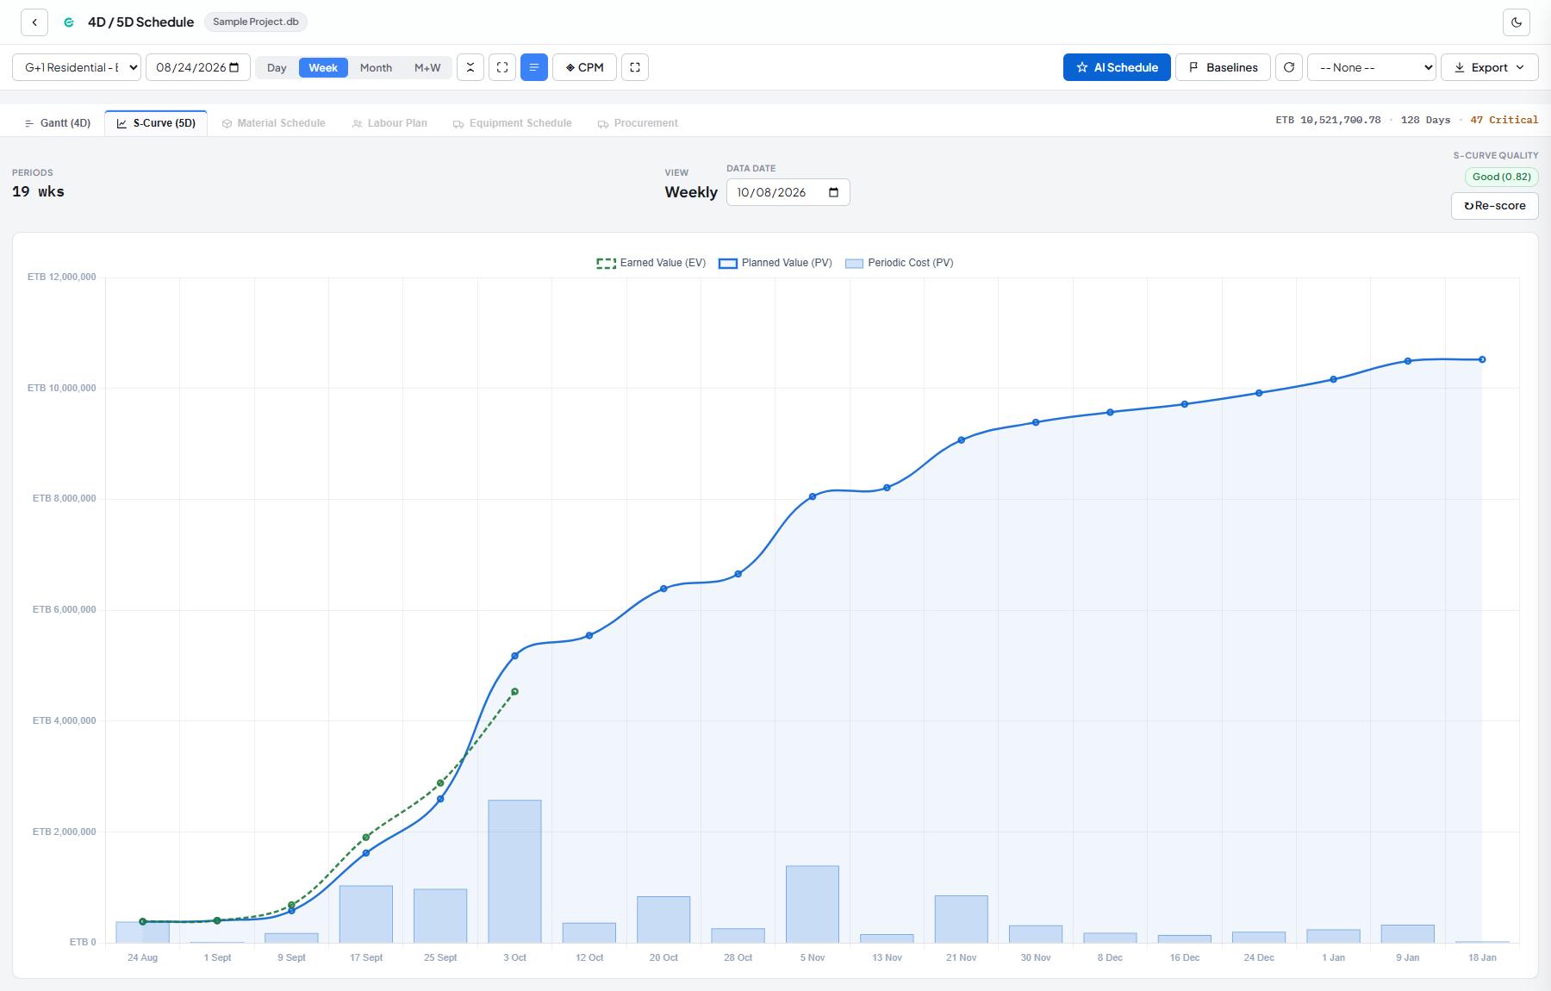1551x991 pixels.
Task: Click the 47 Critical indicator
Action: pos(1504,120)
